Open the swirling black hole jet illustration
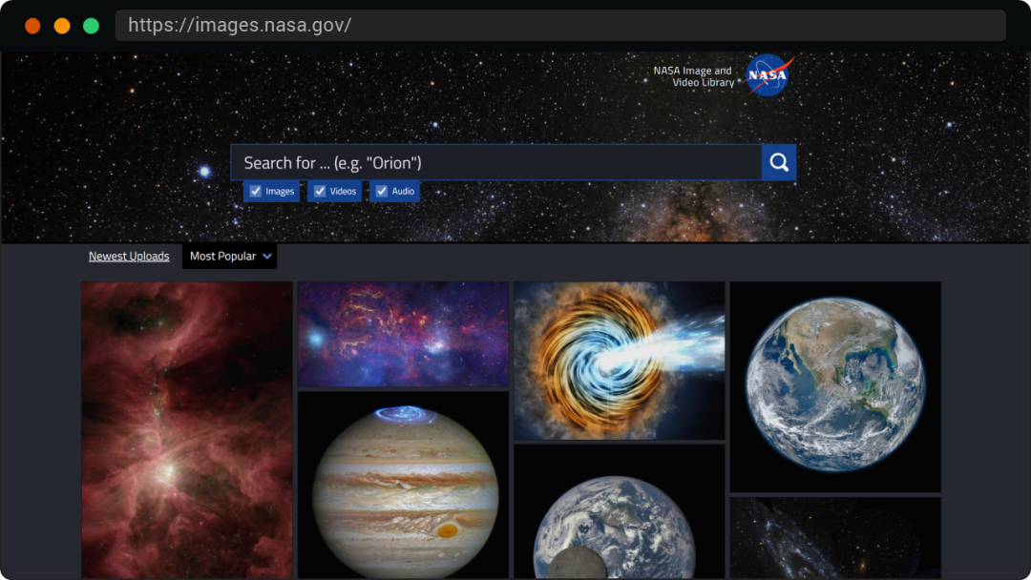 (620, 361)
